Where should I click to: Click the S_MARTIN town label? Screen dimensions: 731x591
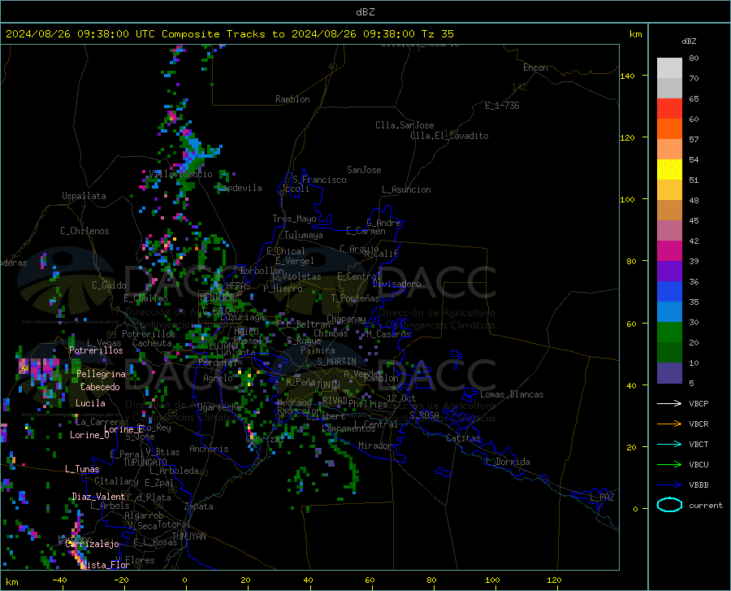[336, 362]
